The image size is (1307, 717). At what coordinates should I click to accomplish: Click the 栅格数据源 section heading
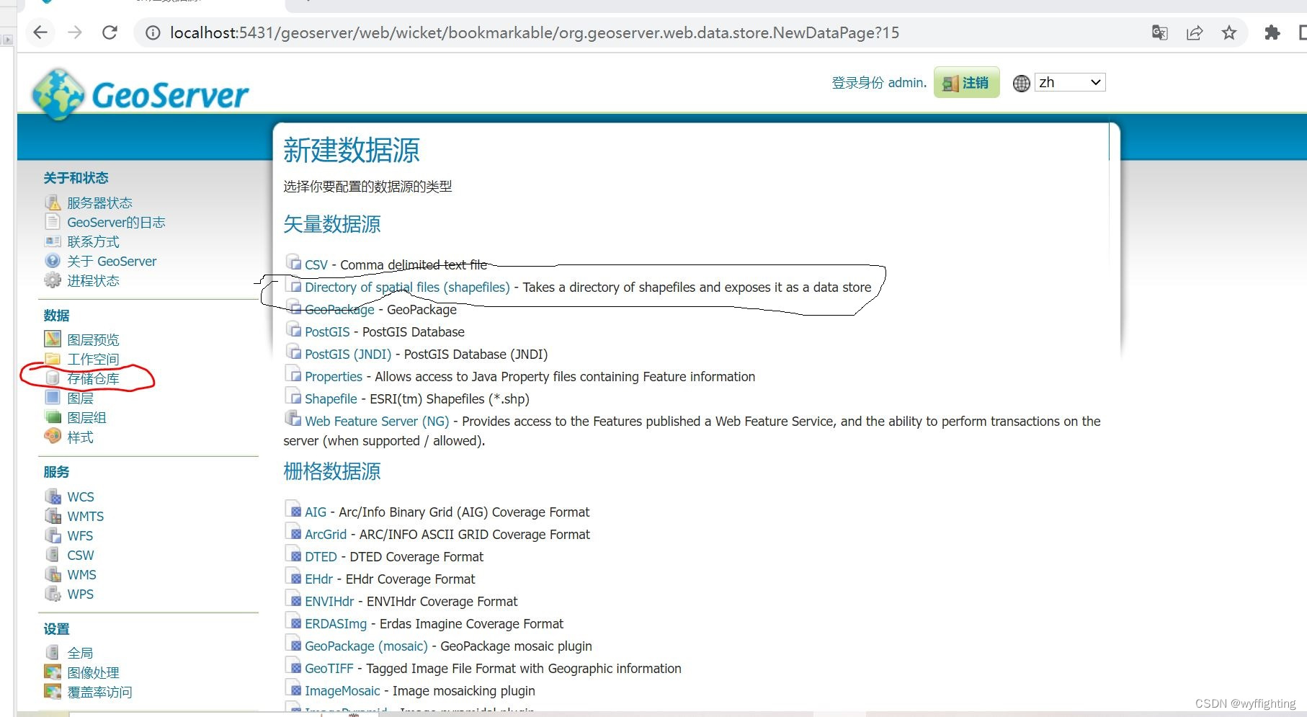click(331, 471)
